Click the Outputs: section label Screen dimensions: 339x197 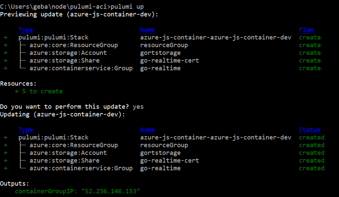[x=15, y=183]
